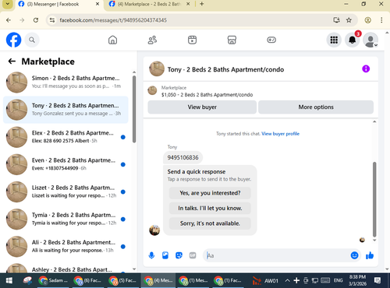Click the conversation list scrollbar

(x=134, y=109)
